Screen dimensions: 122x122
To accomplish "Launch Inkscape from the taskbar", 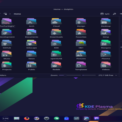I will (x=47, y=118).
